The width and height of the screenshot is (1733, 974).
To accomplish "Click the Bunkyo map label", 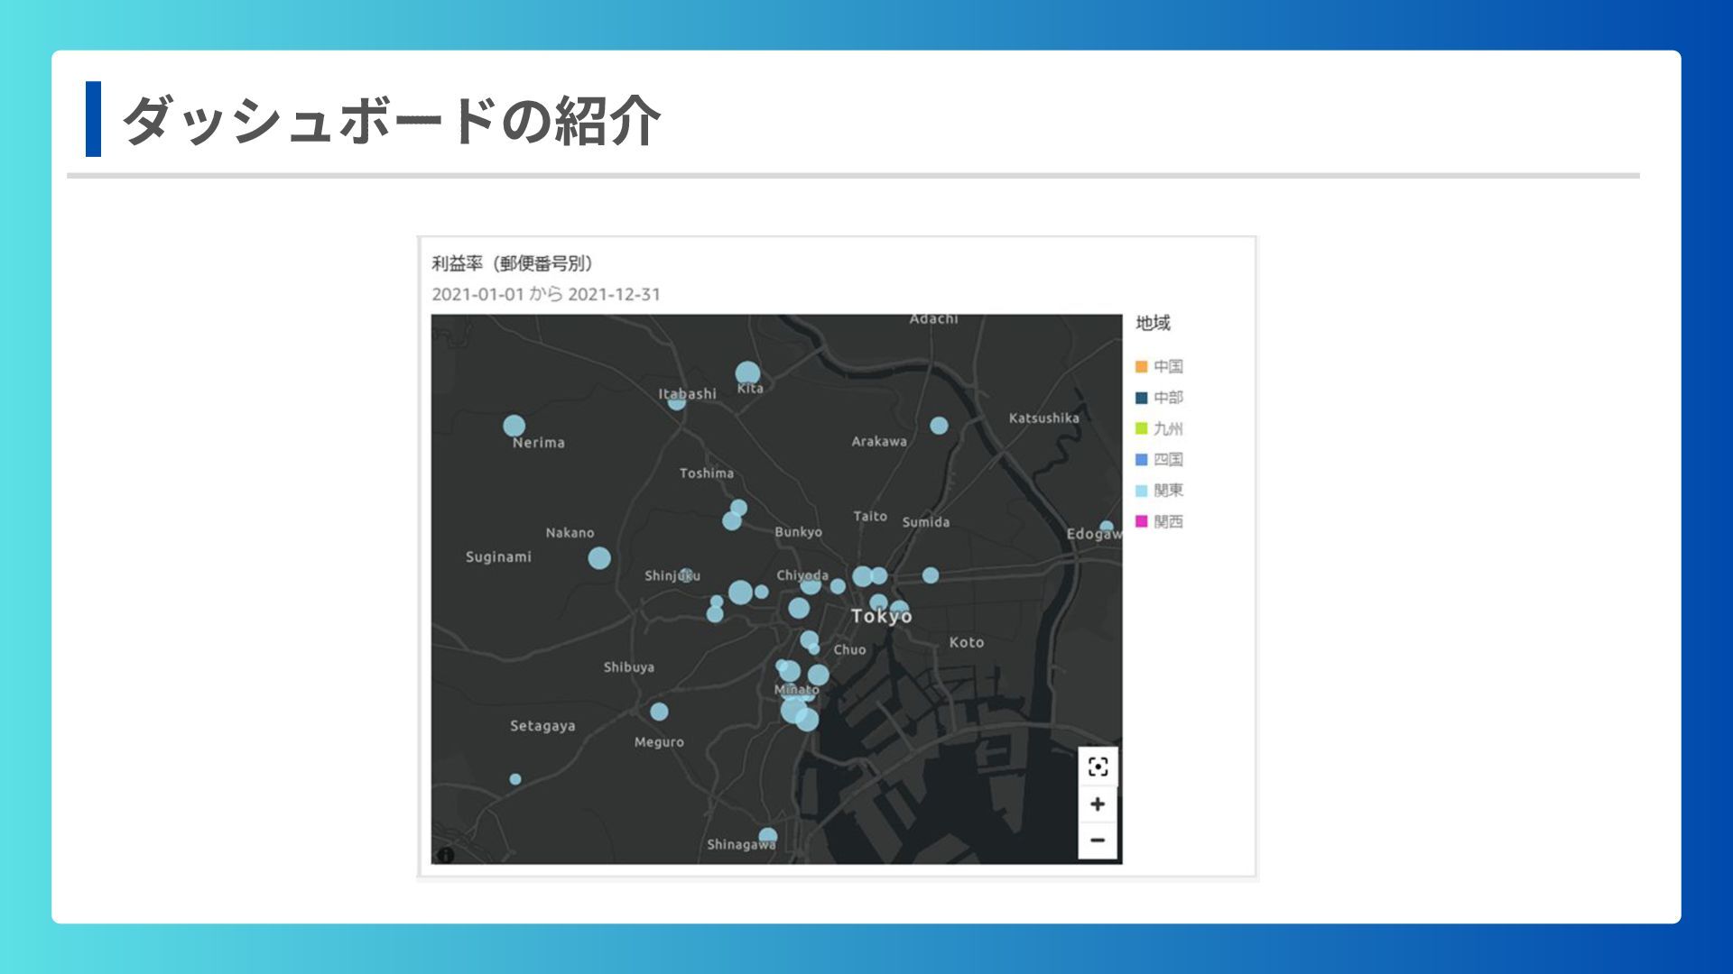I will (x=798, y=532).
